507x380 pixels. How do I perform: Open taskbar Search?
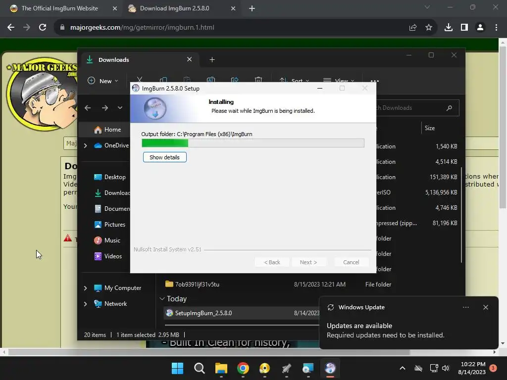pos(199,368)
